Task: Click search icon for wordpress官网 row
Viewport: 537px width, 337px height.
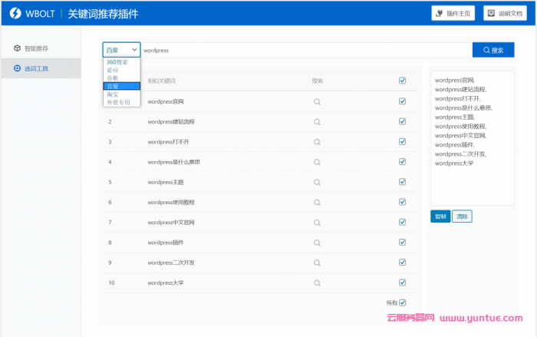Action: (x=317, y=101)
